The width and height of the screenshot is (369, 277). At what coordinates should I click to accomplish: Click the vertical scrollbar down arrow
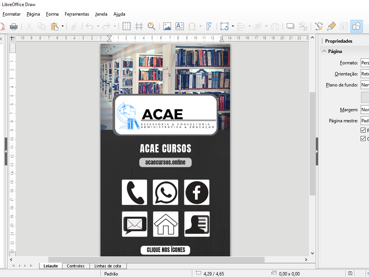(x=312, y=253)
